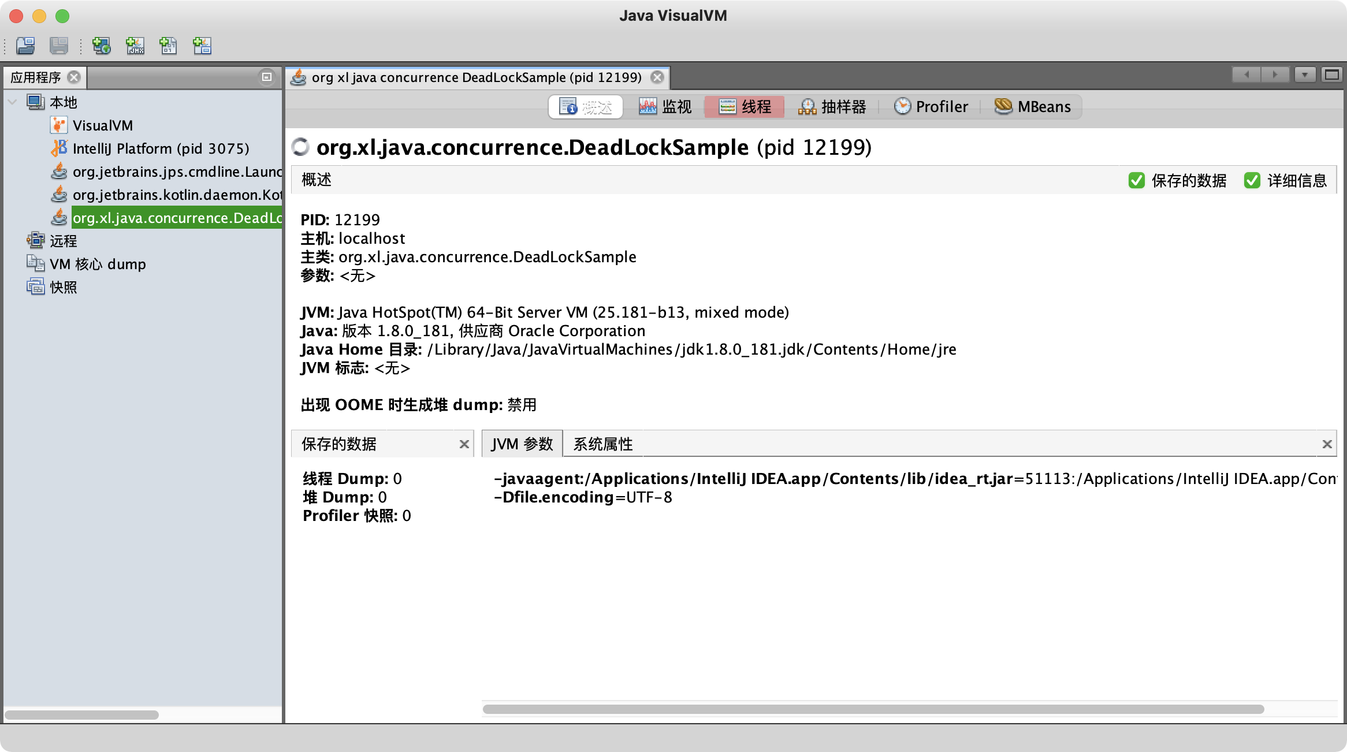The width and height of the screenshot is (1347, 752).
Task: Select IntelliJ Platform (pid 3075) node
Action: pyautogui.click(x=161, y=148)
